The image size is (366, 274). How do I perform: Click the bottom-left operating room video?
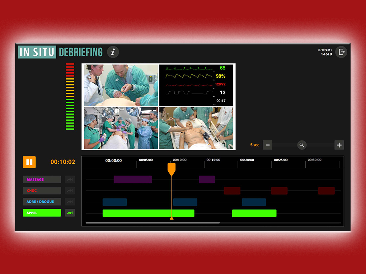pos(121,128)
